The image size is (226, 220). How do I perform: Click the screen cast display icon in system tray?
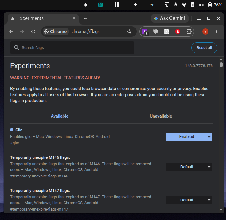click(167, 5)
